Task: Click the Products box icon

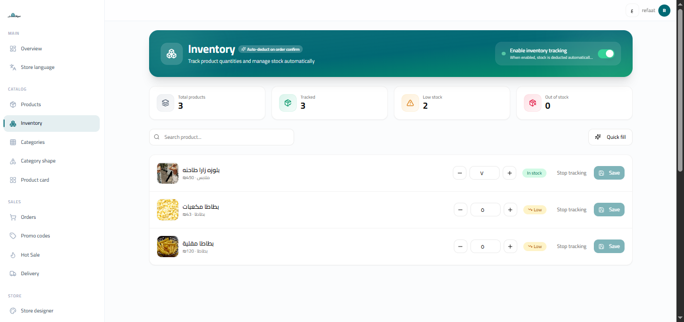Action: click(x=13, y=105)
